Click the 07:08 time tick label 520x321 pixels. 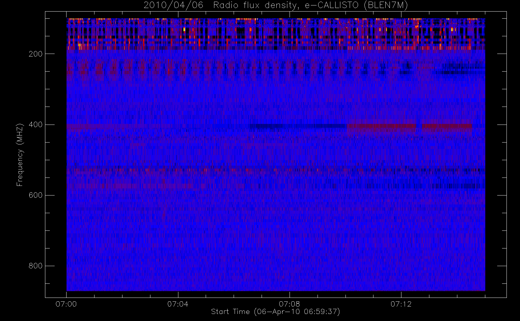point(289,304)
